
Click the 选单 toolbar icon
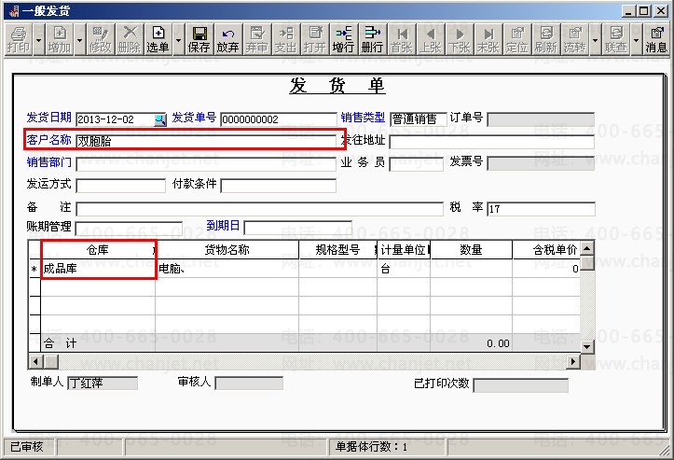pyautogui.click(x=158, y=39)
